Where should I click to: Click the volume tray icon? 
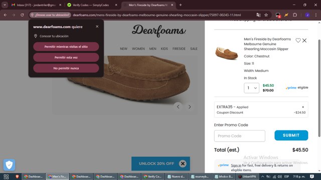(x=280, y=176)
